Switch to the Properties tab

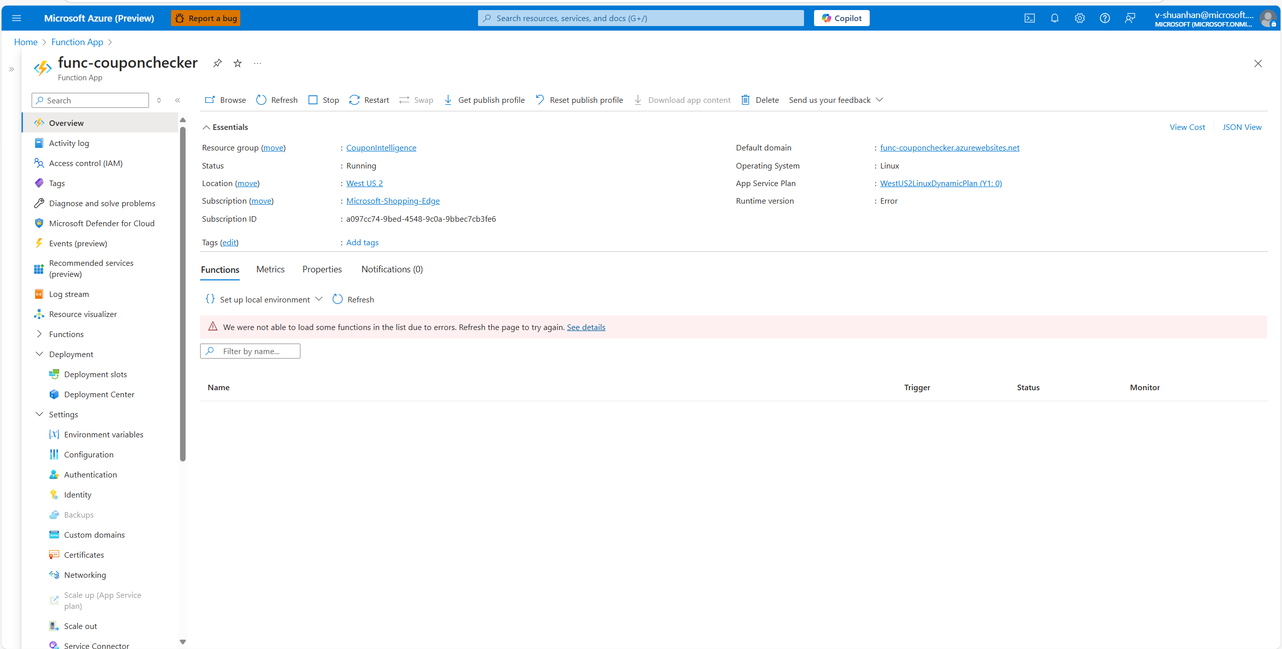(322, 269)
